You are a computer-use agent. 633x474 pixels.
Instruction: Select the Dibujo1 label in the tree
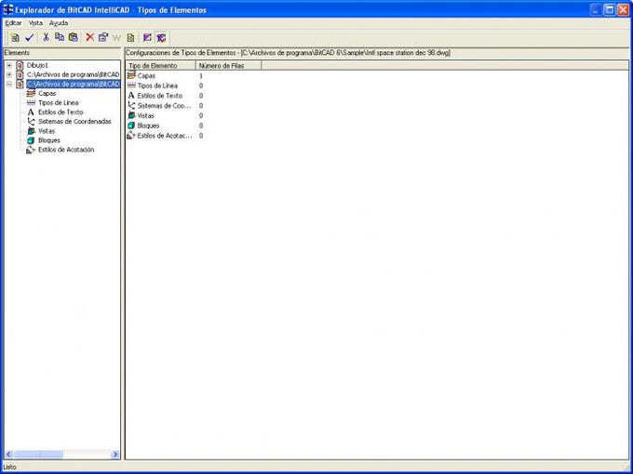click(37, 65)
